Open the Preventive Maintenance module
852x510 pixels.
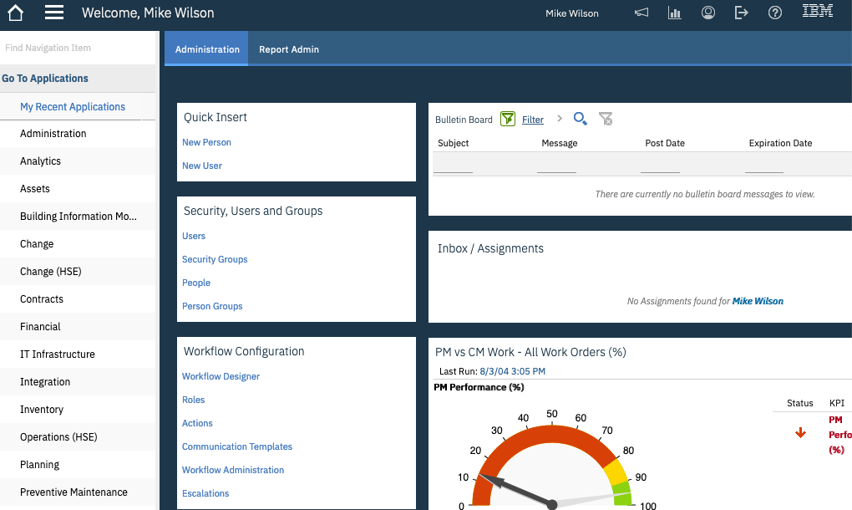coord(78,492)
